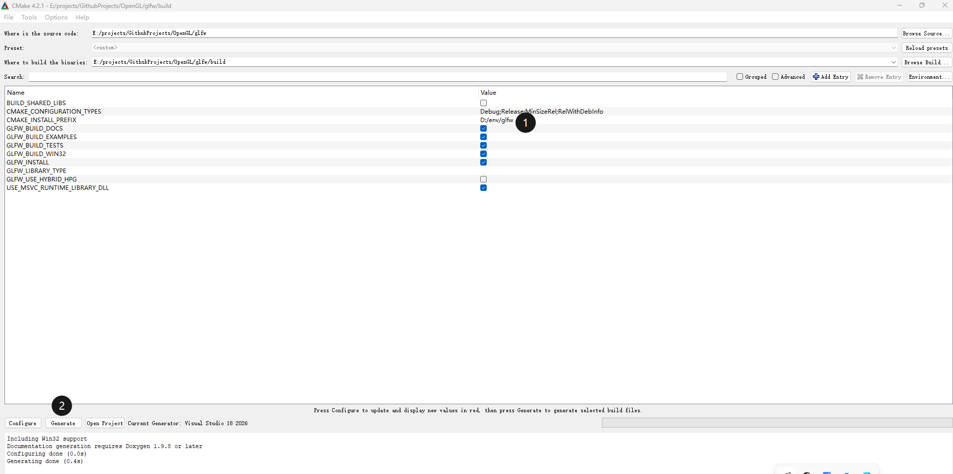Select the GLFW_BUILD_EXAMPLES entry name
The width and height of the screenshot is (953, 474).
click(x=42, y=137)
